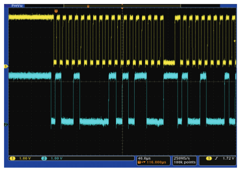Click the channel 2 cyan badge in readout bar
The height and width of the screenshot is (171, 241).
pyautogui.click(x=44, y=158)
